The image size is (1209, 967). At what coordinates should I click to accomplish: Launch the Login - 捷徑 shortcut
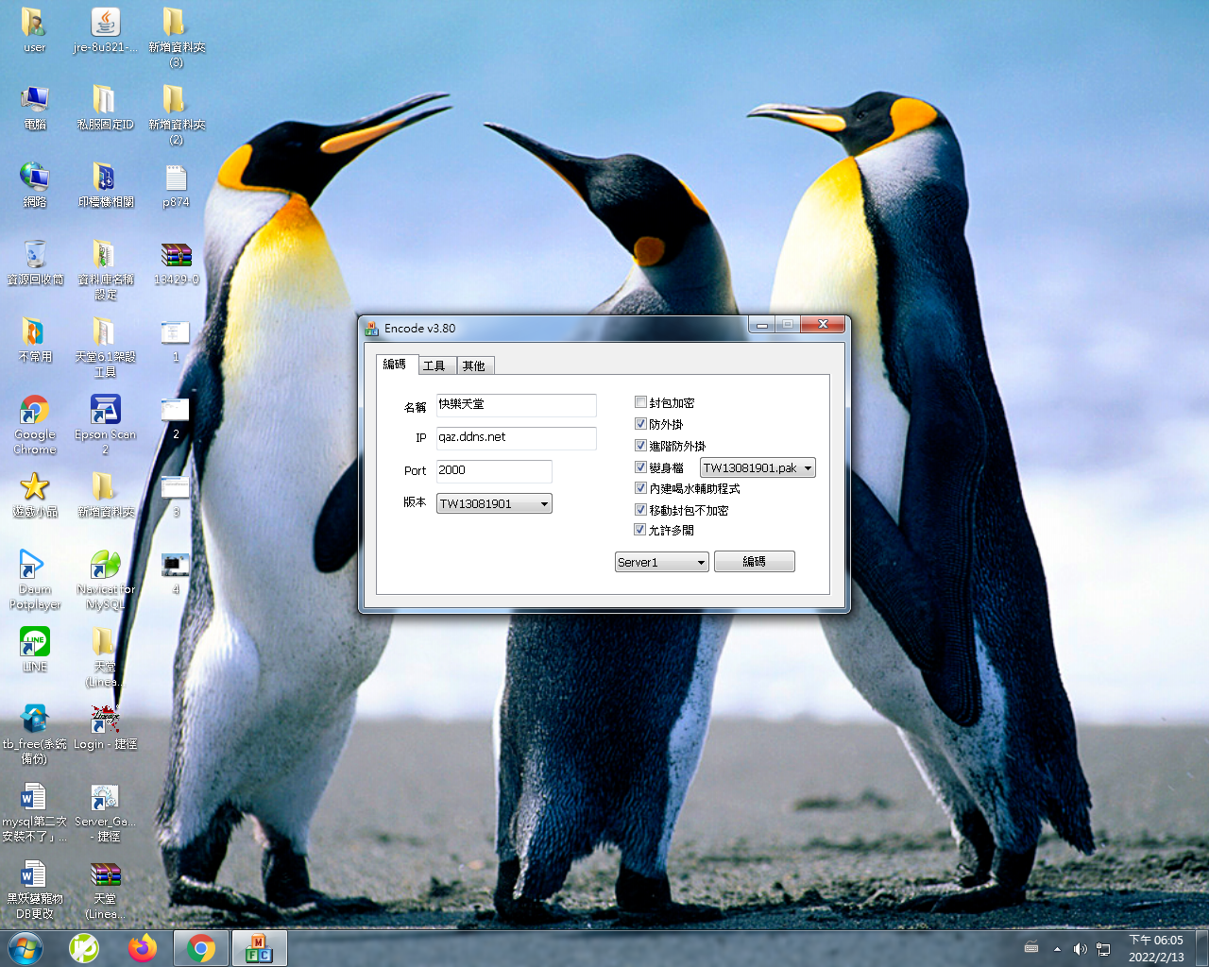pyautogui.click(x=105, y=726)
